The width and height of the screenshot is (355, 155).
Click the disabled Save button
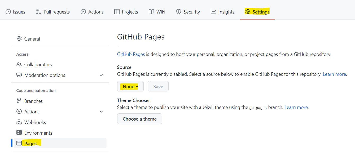pos(158,86)
